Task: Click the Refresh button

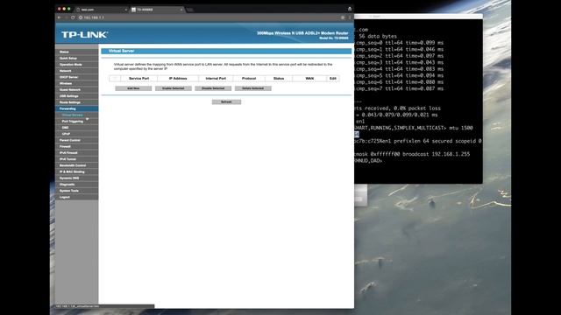Action: pos(226,101)
